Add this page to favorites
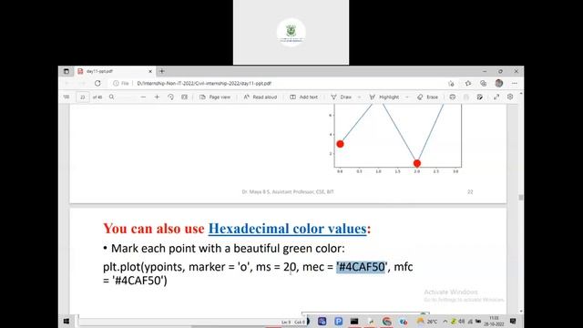Viewport: 583px width, 328px height. [x=451, y=83]
